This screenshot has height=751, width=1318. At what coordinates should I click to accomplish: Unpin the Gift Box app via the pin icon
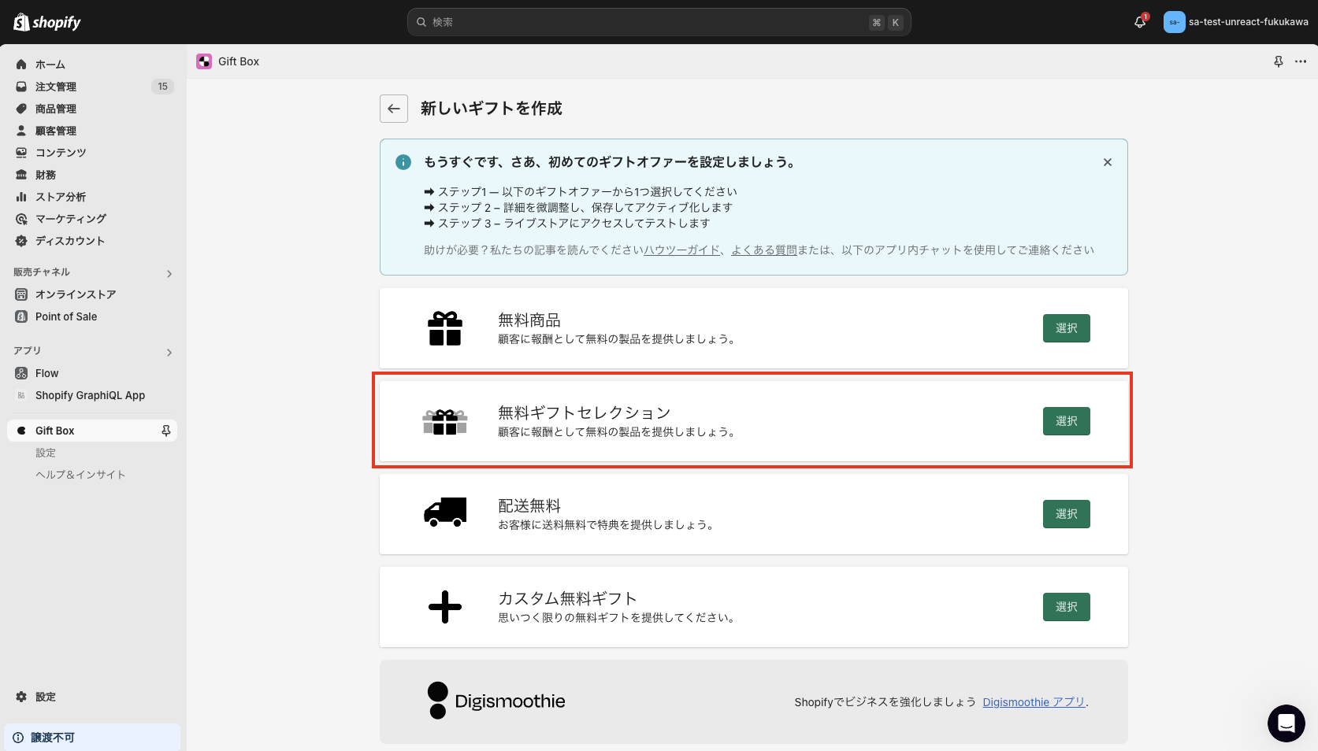[165, 431]
